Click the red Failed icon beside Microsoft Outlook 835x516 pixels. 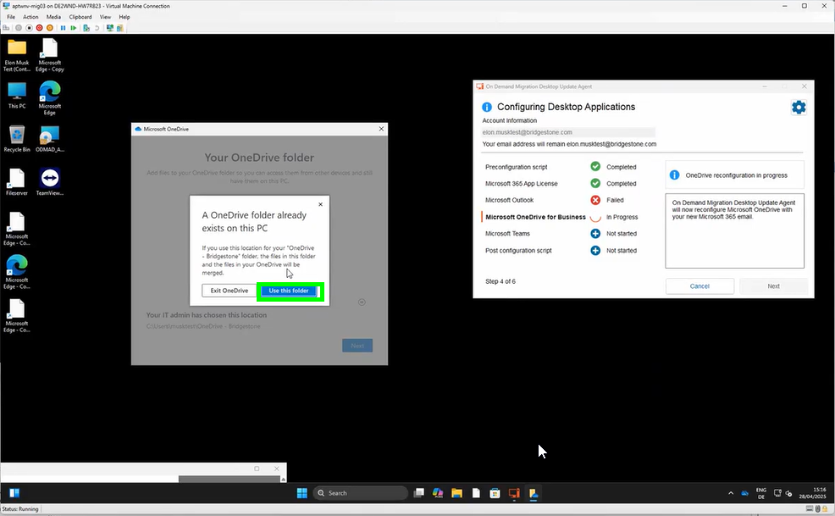[x=595, y=200]
